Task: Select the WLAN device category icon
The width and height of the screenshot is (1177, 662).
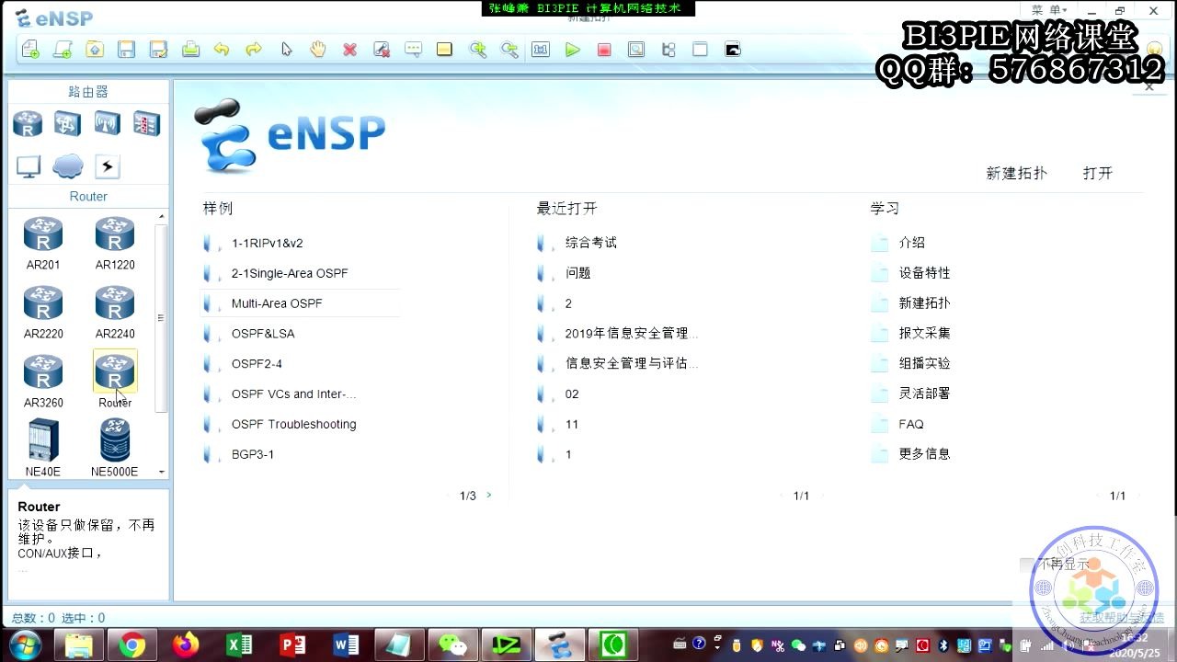Action: (x=107, y=123)
